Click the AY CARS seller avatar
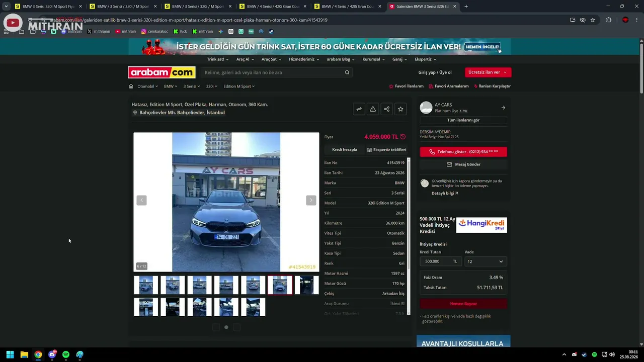 click(426, 108)
